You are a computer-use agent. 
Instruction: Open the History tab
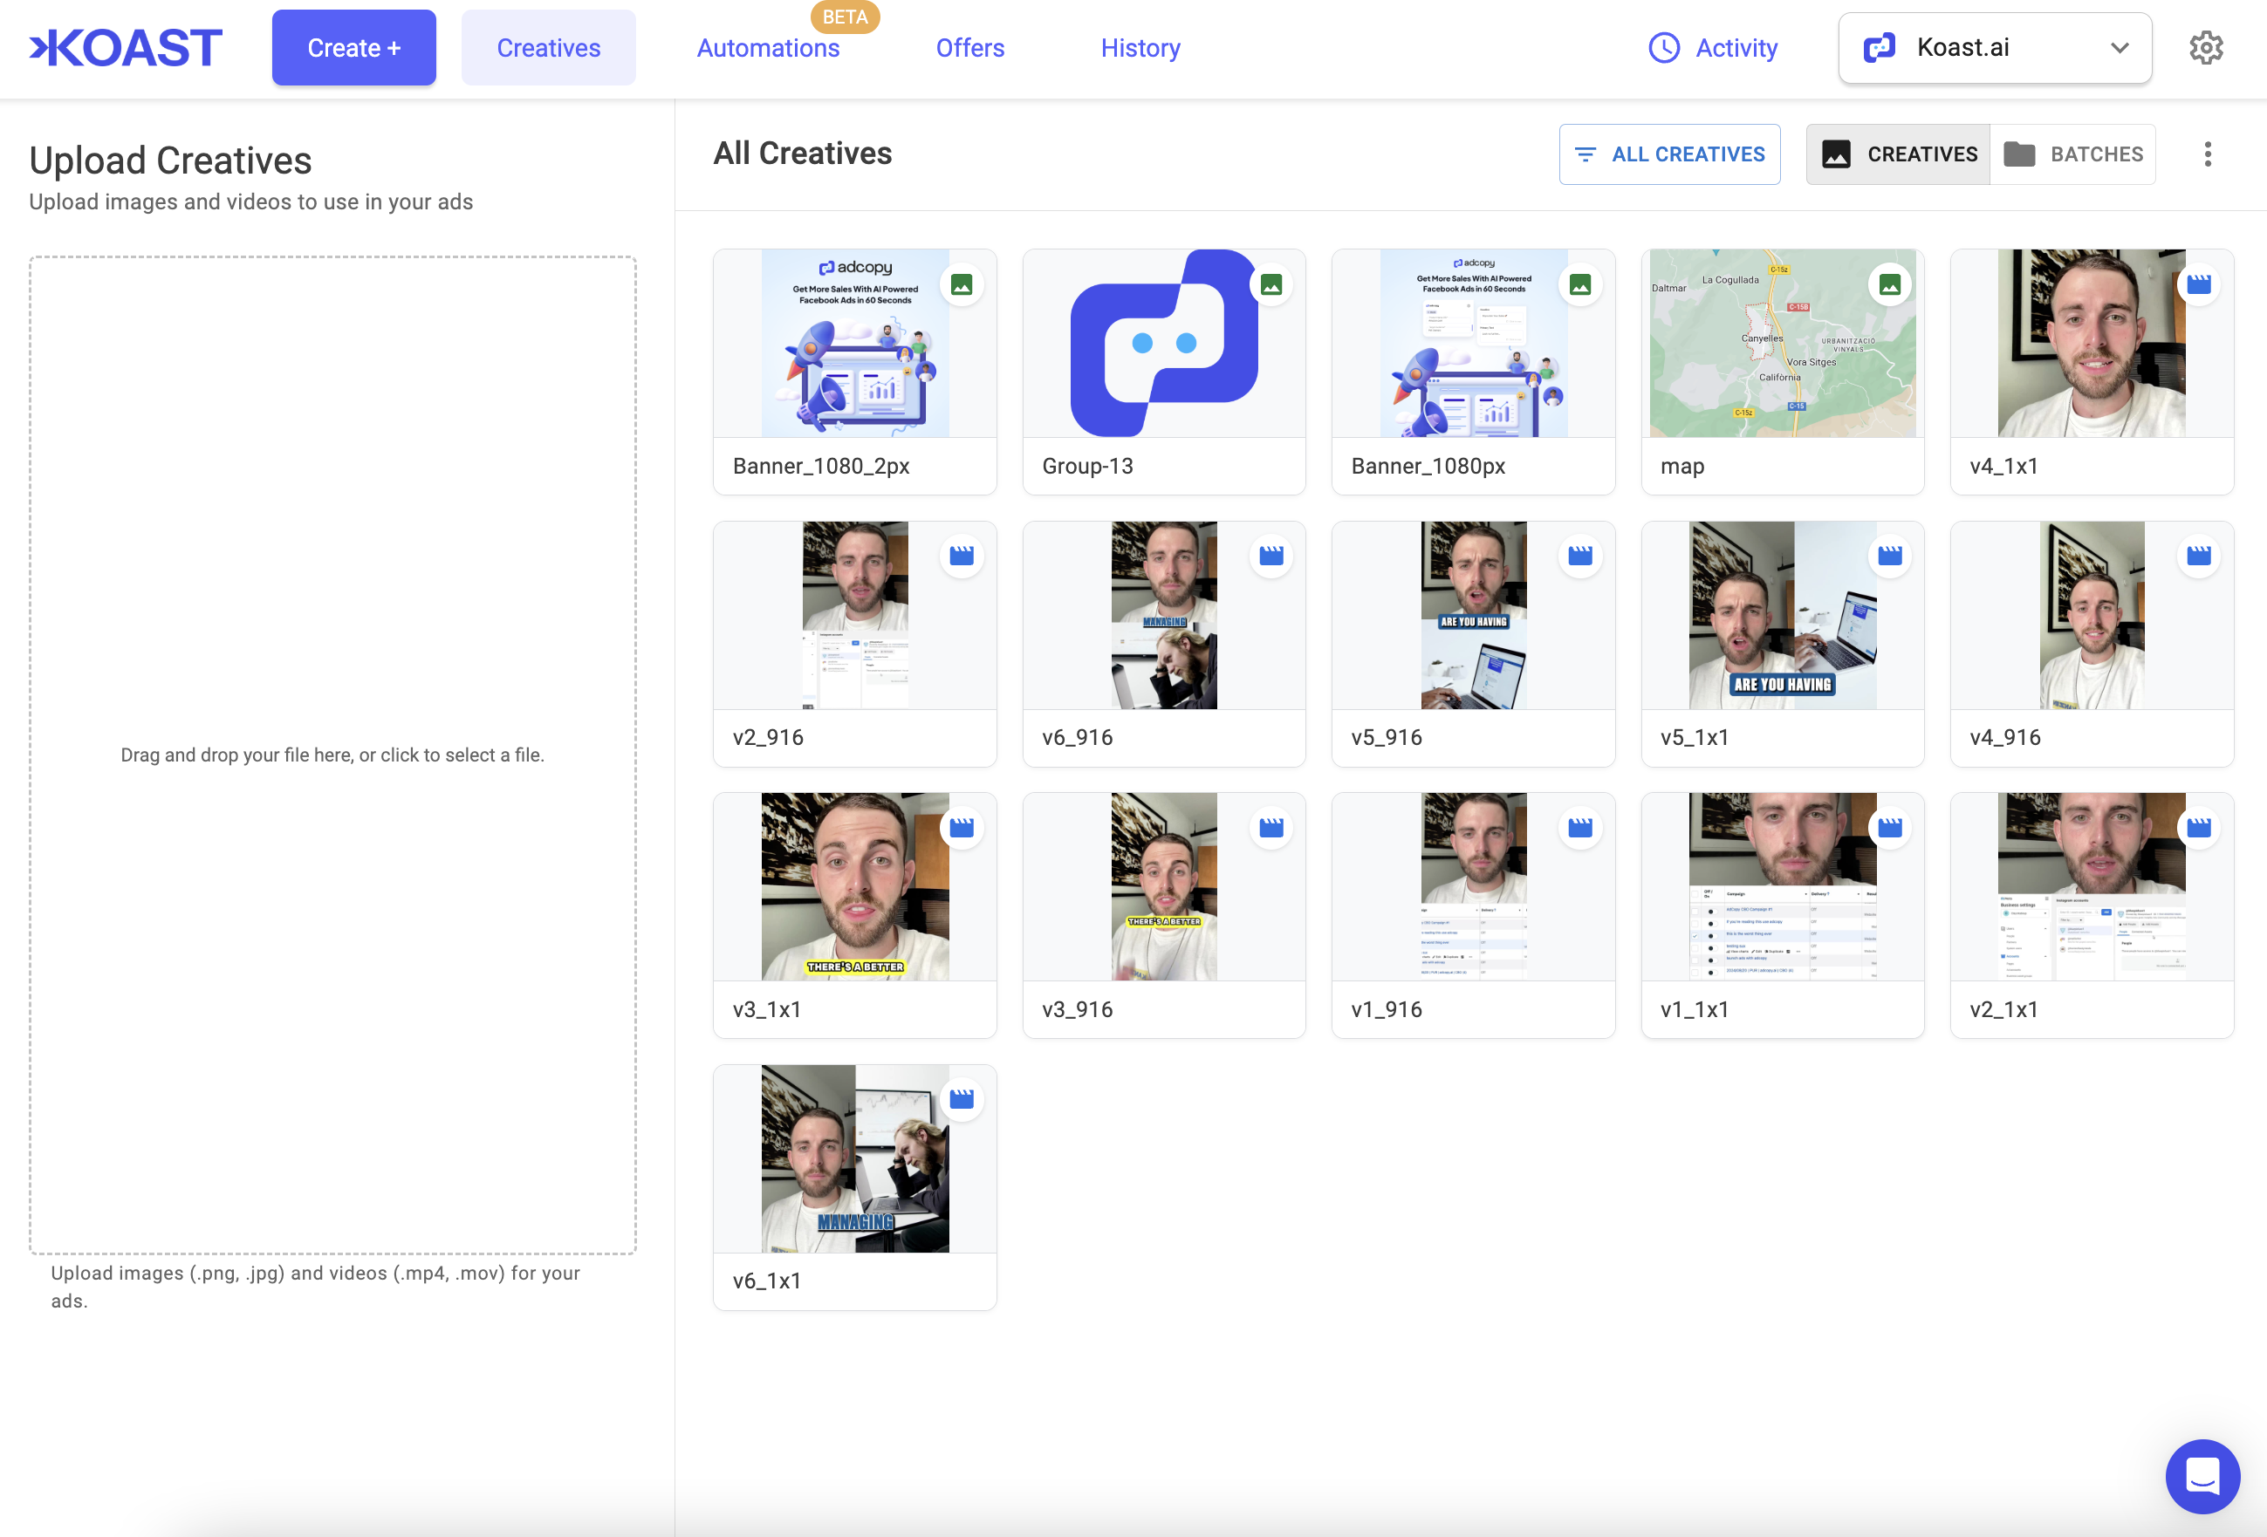tap(1140, 48)
